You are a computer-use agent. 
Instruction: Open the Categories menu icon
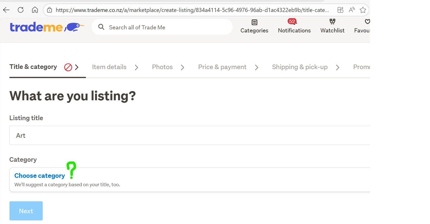pos(254,22)
